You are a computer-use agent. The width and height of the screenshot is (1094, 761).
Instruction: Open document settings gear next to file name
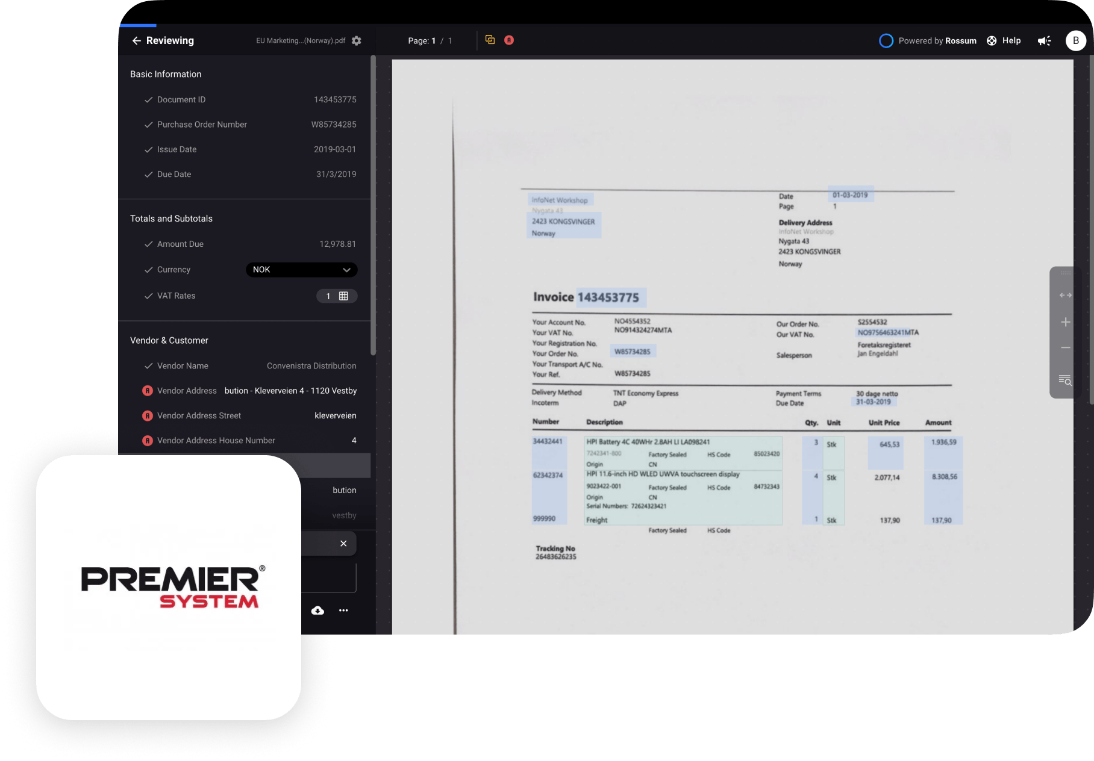coord(357,40)
